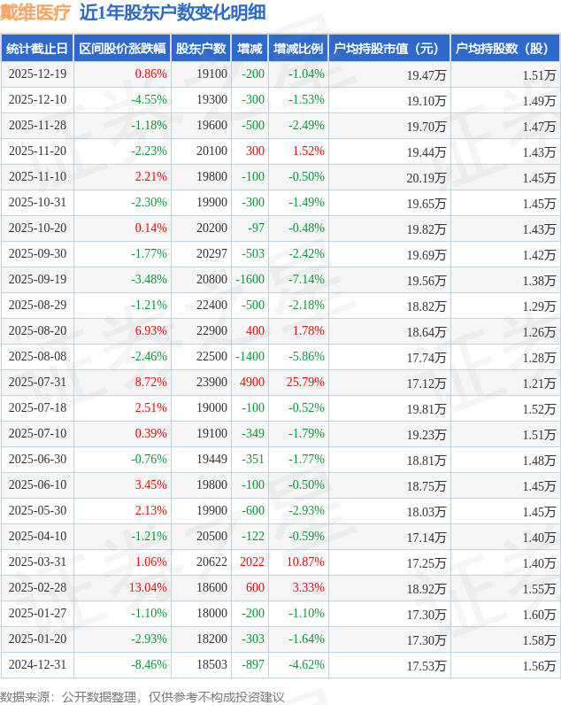Click the 戴维医疗 stock name title
Screen dimensions: 561x705
35,12
